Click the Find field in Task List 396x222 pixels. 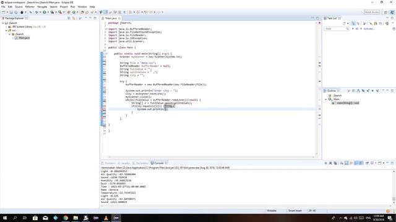click(337, 29)
